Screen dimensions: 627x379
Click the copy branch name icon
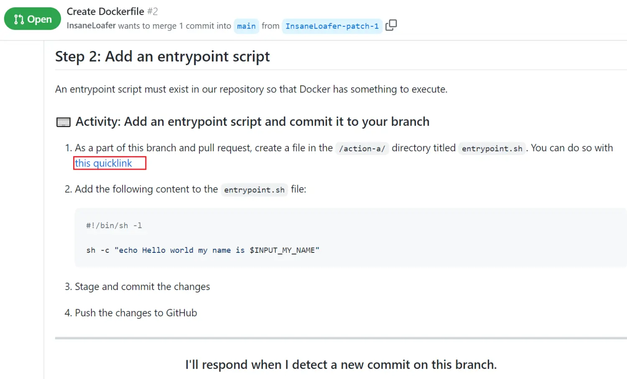coord(391,25)
